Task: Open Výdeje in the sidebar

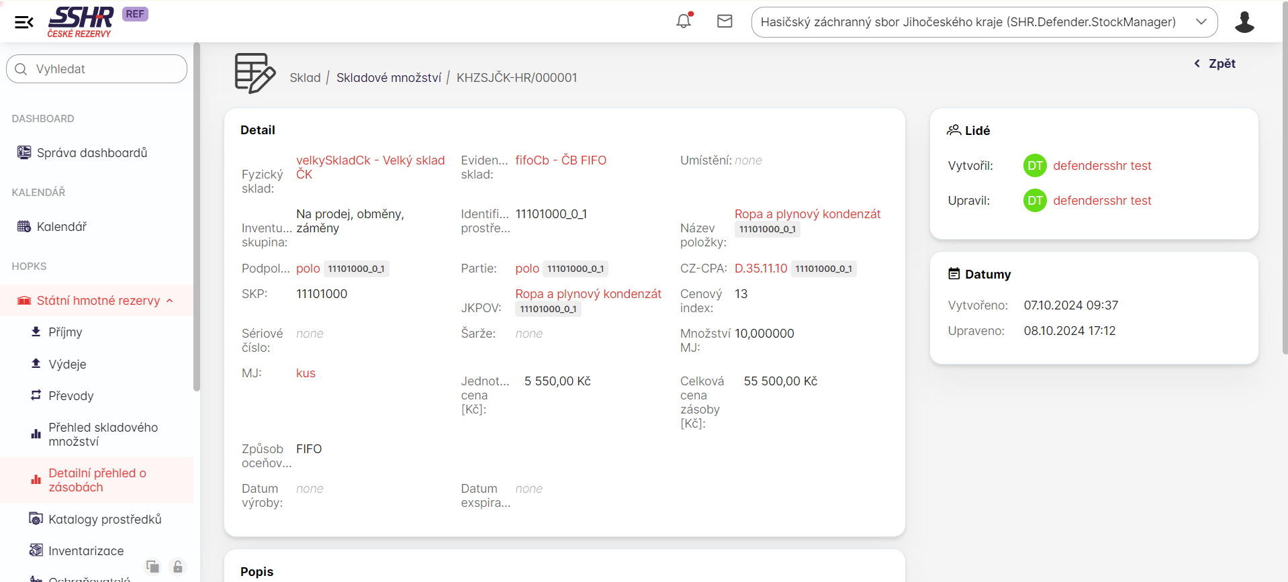Action: 67,365
